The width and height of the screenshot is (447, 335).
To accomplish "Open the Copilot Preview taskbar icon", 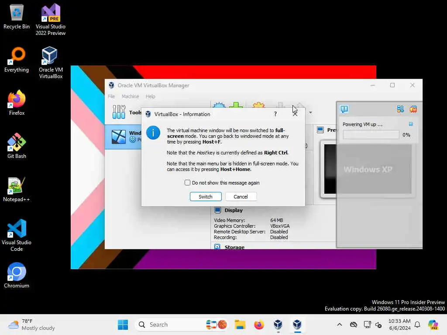I will click(x=433, y=325).
